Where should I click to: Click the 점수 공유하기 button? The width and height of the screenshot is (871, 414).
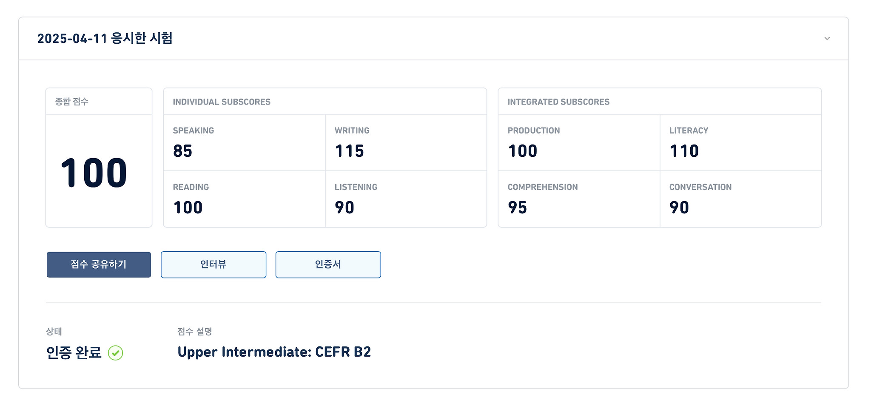[x=99, y=264]
